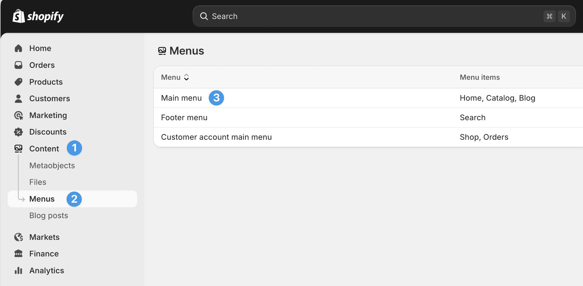Viewport: 583px width, 286px height.
Task: Click the Products tag icon
Action: 18,82
